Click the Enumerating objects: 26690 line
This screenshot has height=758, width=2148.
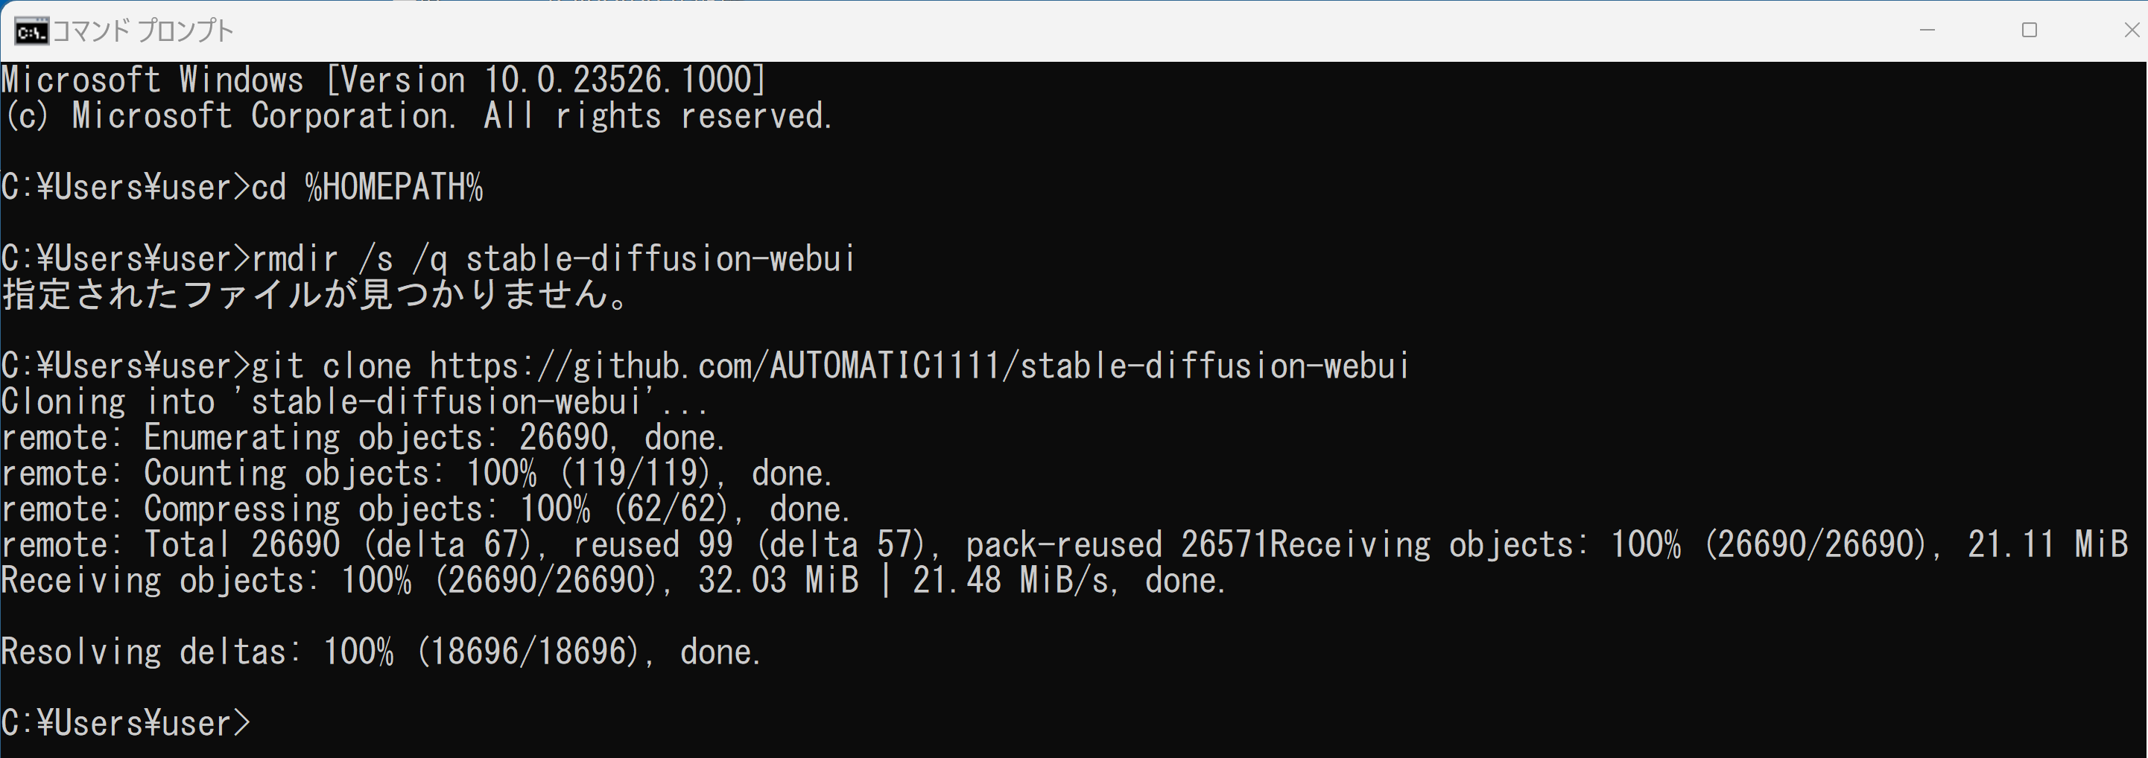364,437
